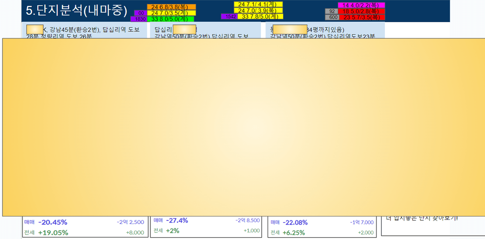This screenshot has height=239, width=485.
Task: Click the 전세 value +6.25%
Action: (294, 233)
